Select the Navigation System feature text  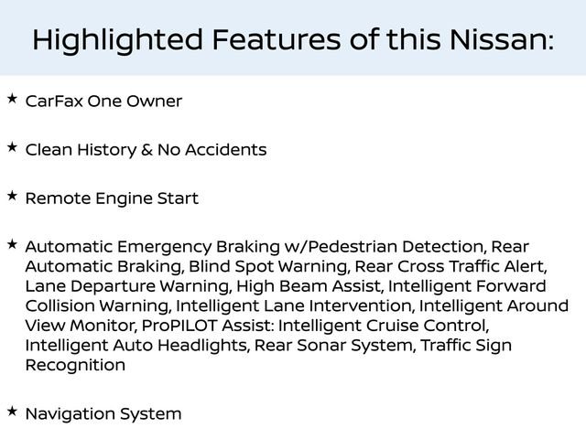[x=103, y=414]
